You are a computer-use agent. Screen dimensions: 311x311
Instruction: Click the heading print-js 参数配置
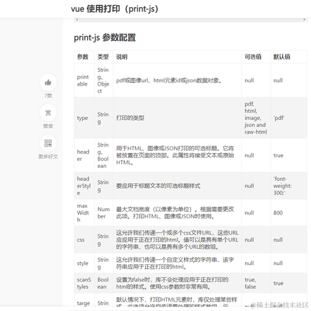point(105,38)
